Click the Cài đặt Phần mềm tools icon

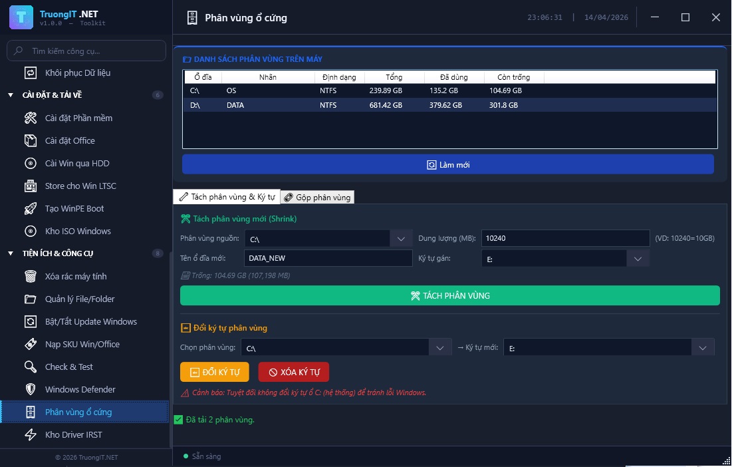(31, 118)
